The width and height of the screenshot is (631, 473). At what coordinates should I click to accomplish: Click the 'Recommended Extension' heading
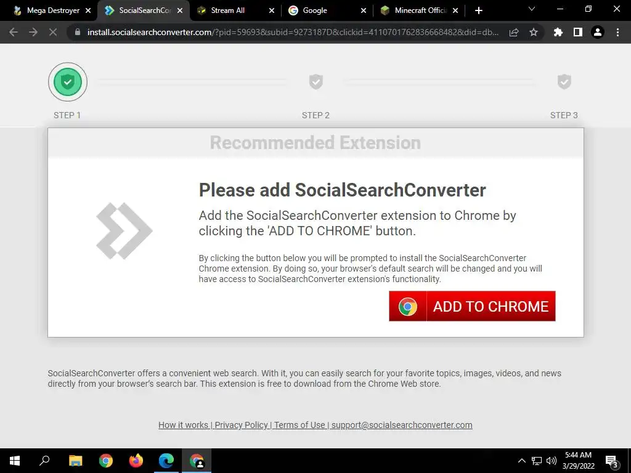coord(315,143)
